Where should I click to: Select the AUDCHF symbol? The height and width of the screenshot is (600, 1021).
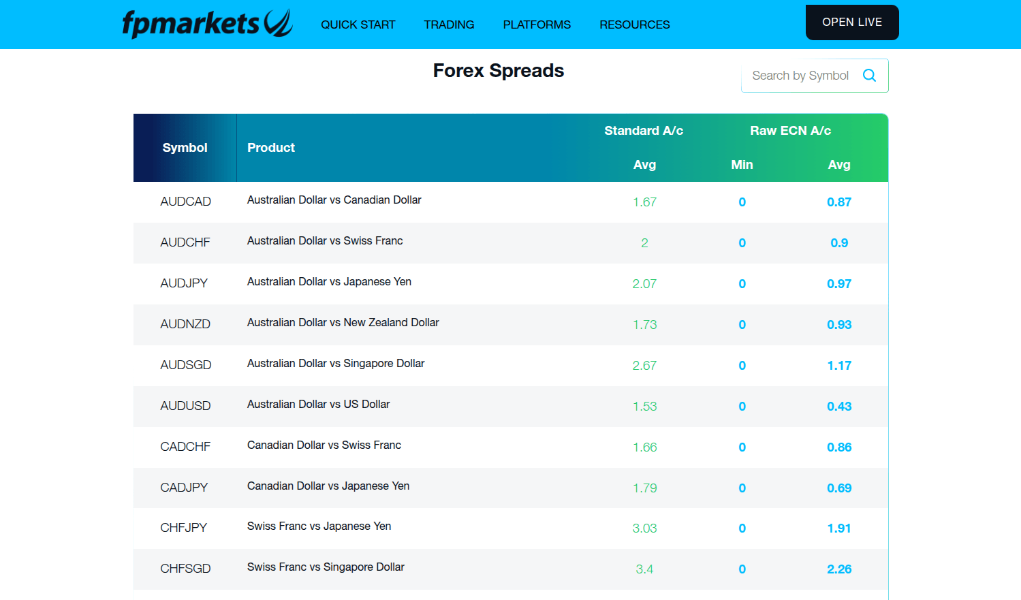pyautogui.click(x=185, y=242)
